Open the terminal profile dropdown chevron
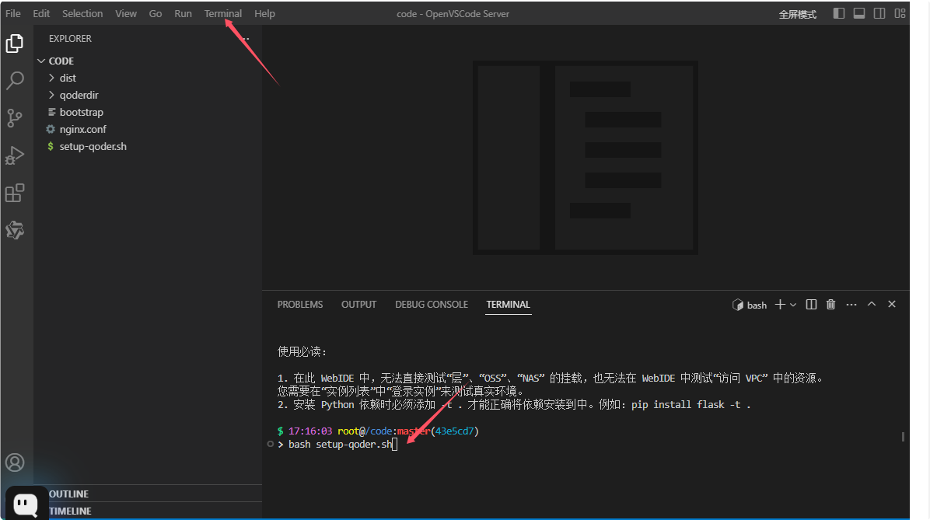The image size is (930, 520). coord(793,305)
